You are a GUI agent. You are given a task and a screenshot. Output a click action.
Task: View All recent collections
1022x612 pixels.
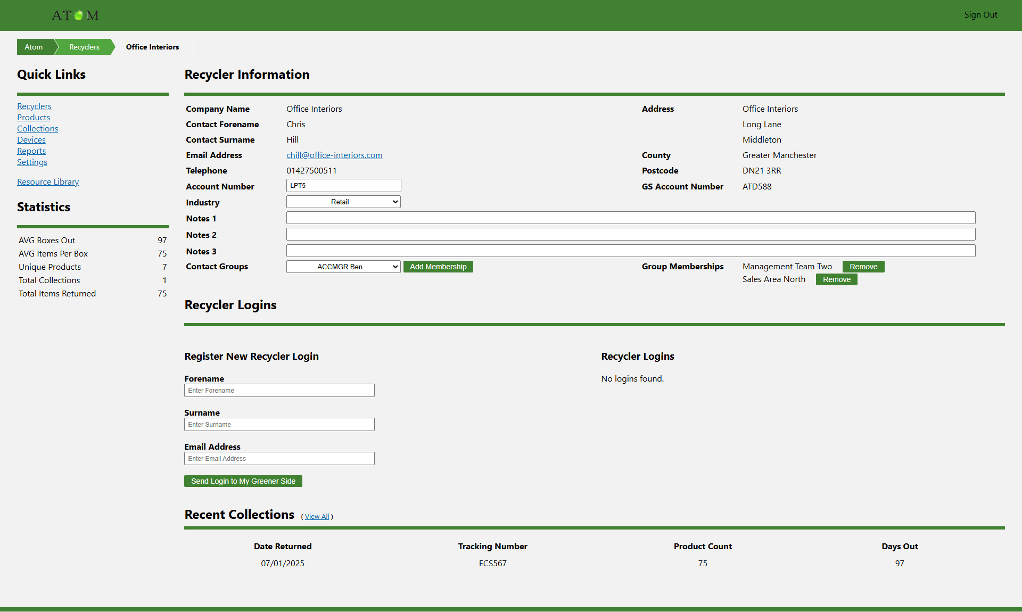point(317,517)
